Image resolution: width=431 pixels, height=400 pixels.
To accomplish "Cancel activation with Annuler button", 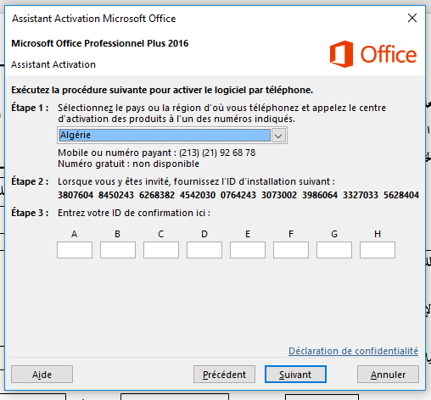I will tap(388, 375).
